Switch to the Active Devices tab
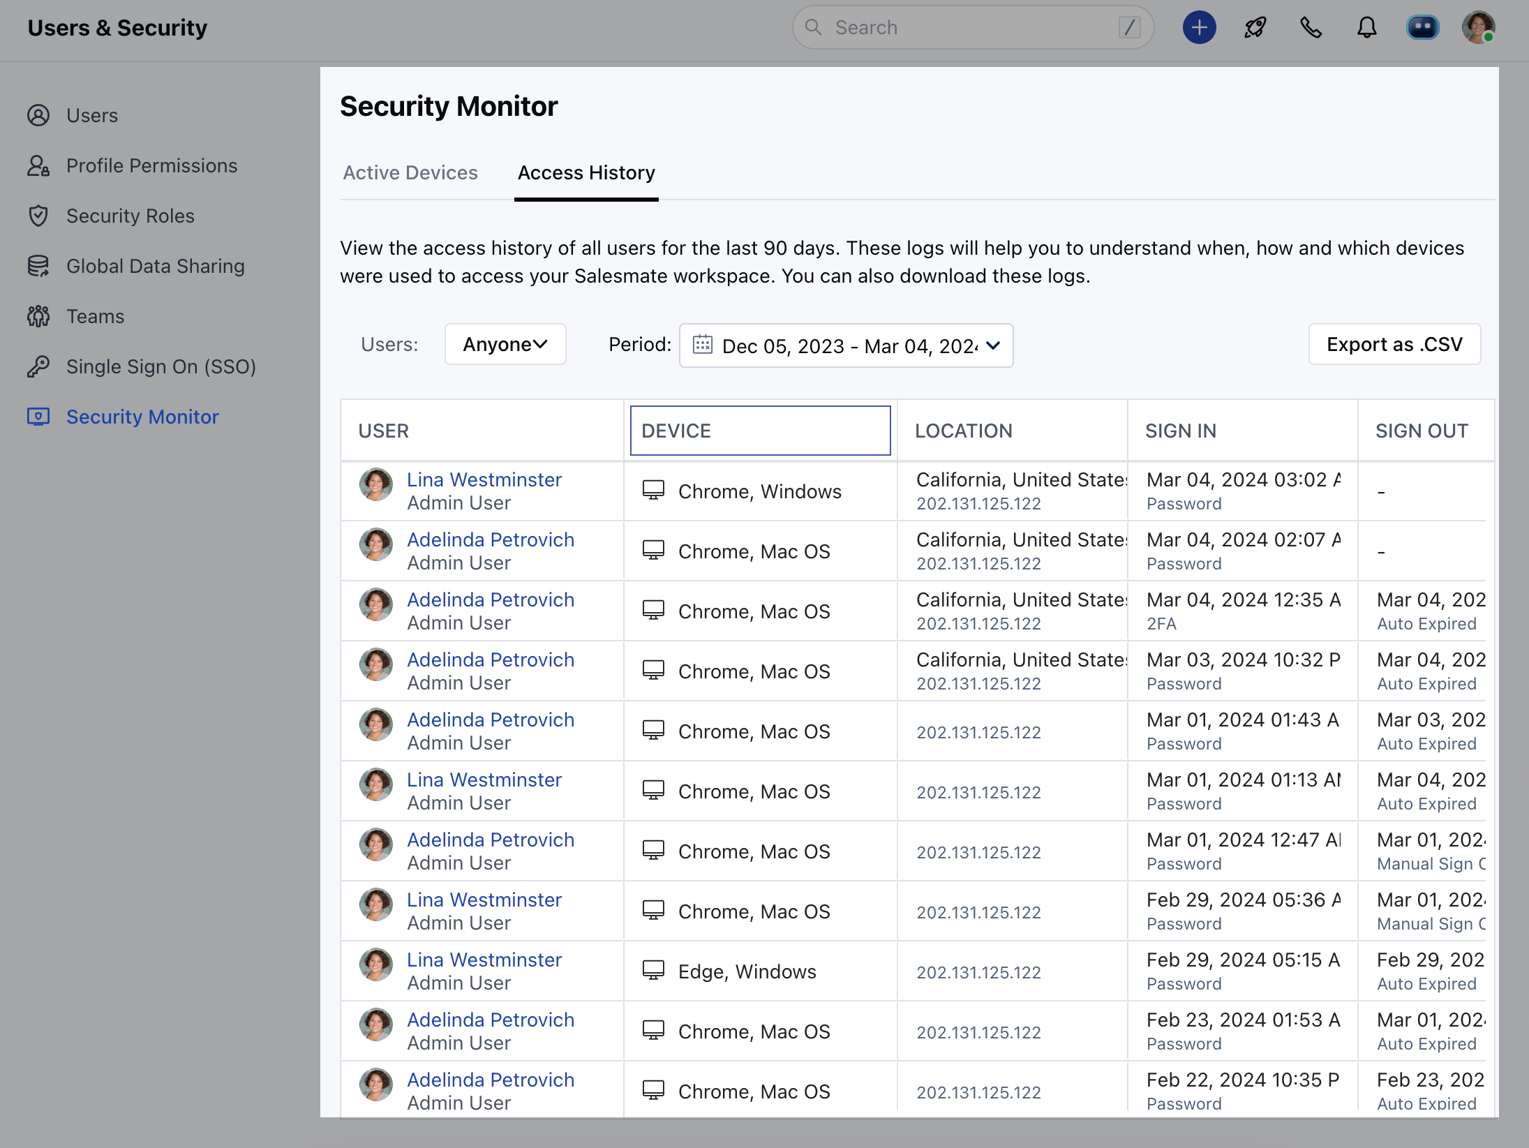 pyautogui.click(x=410, y=173)
